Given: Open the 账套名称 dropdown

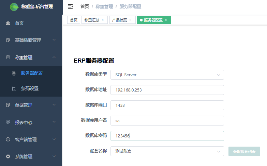Looking at the screenshot, I should pyautogui.click(x=167, y=151).
